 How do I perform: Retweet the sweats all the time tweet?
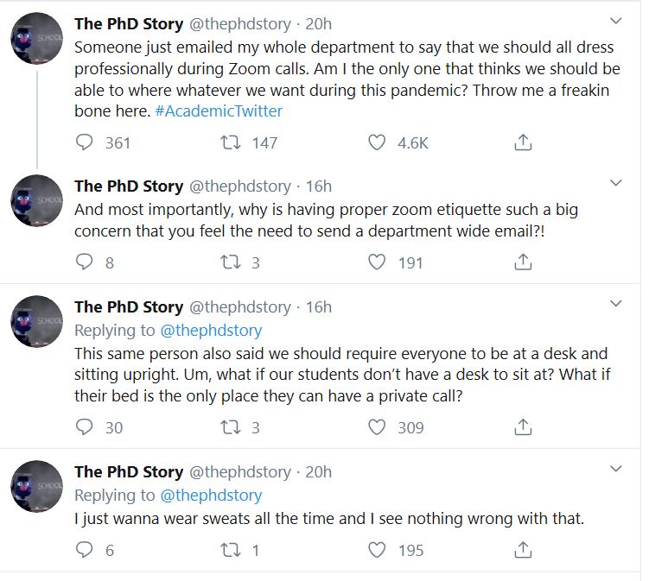(232, 549)
